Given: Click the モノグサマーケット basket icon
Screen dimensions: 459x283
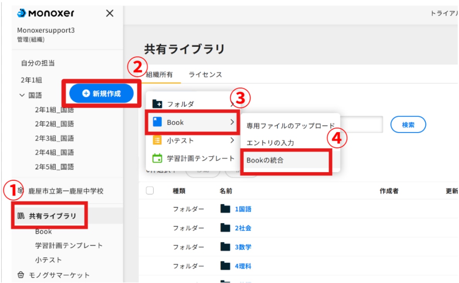Looking at the screenshot, I should click(x=21, y=275).
